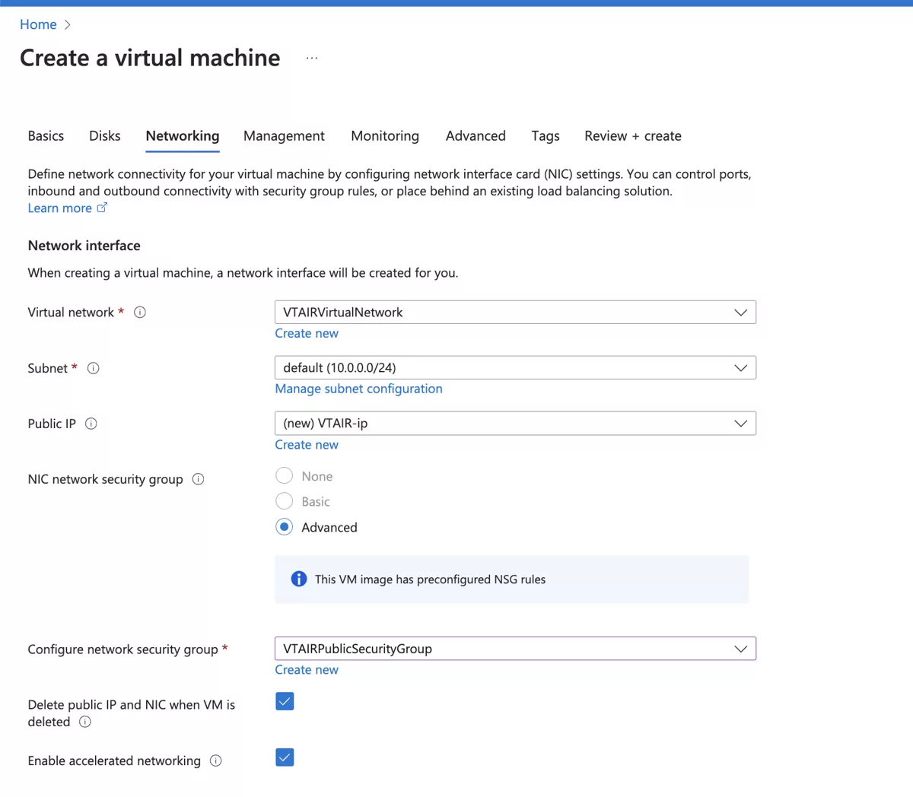Image resolution: width=913 pixels, height=797 pixels.
Task: Select the Basic NIC security group option
Action: coord(284,501)
